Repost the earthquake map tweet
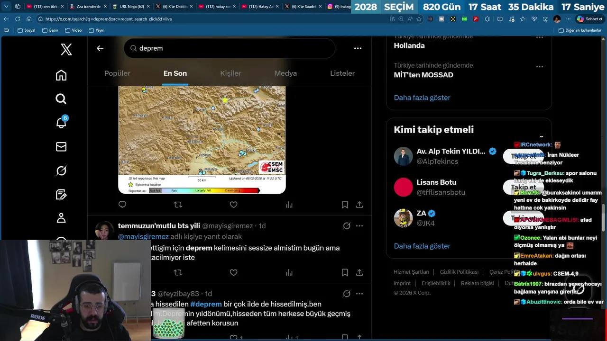Screen dimensions: 607x341 [178, 205]
